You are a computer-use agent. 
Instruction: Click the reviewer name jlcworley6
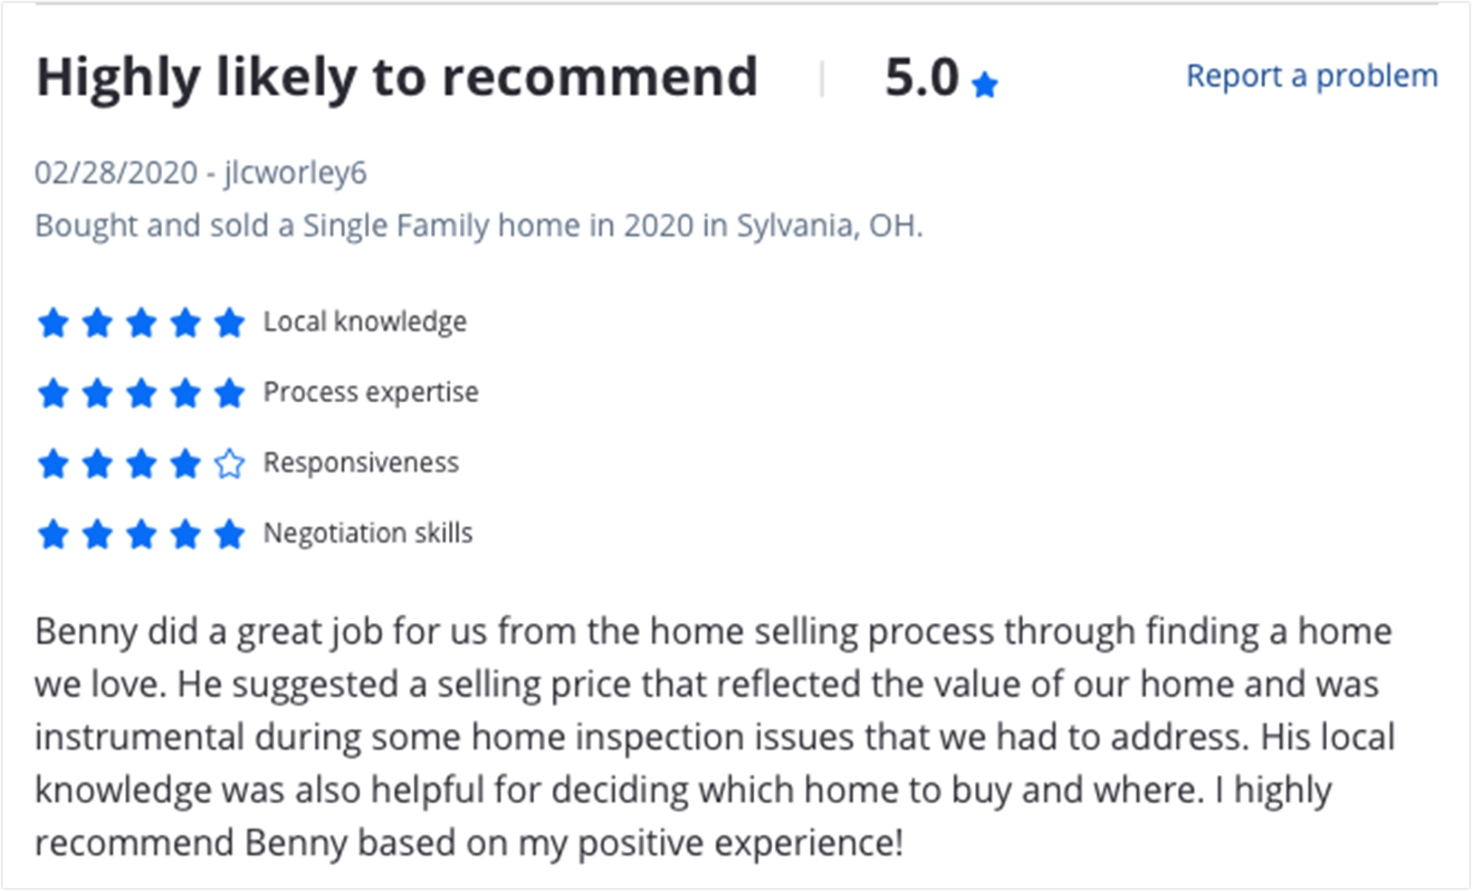(x=295, y=173)
